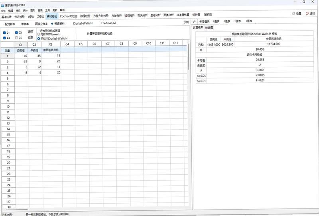Open the 图形 menu

click(x=33, y=10)
